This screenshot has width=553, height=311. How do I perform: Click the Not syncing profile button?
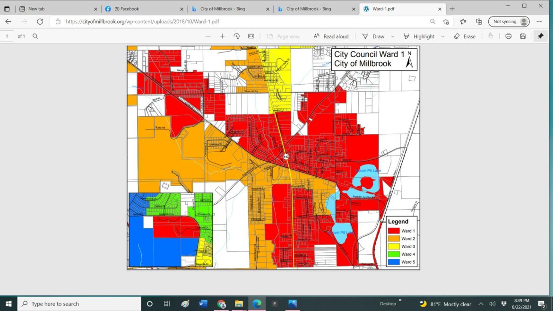click(509, 22)
